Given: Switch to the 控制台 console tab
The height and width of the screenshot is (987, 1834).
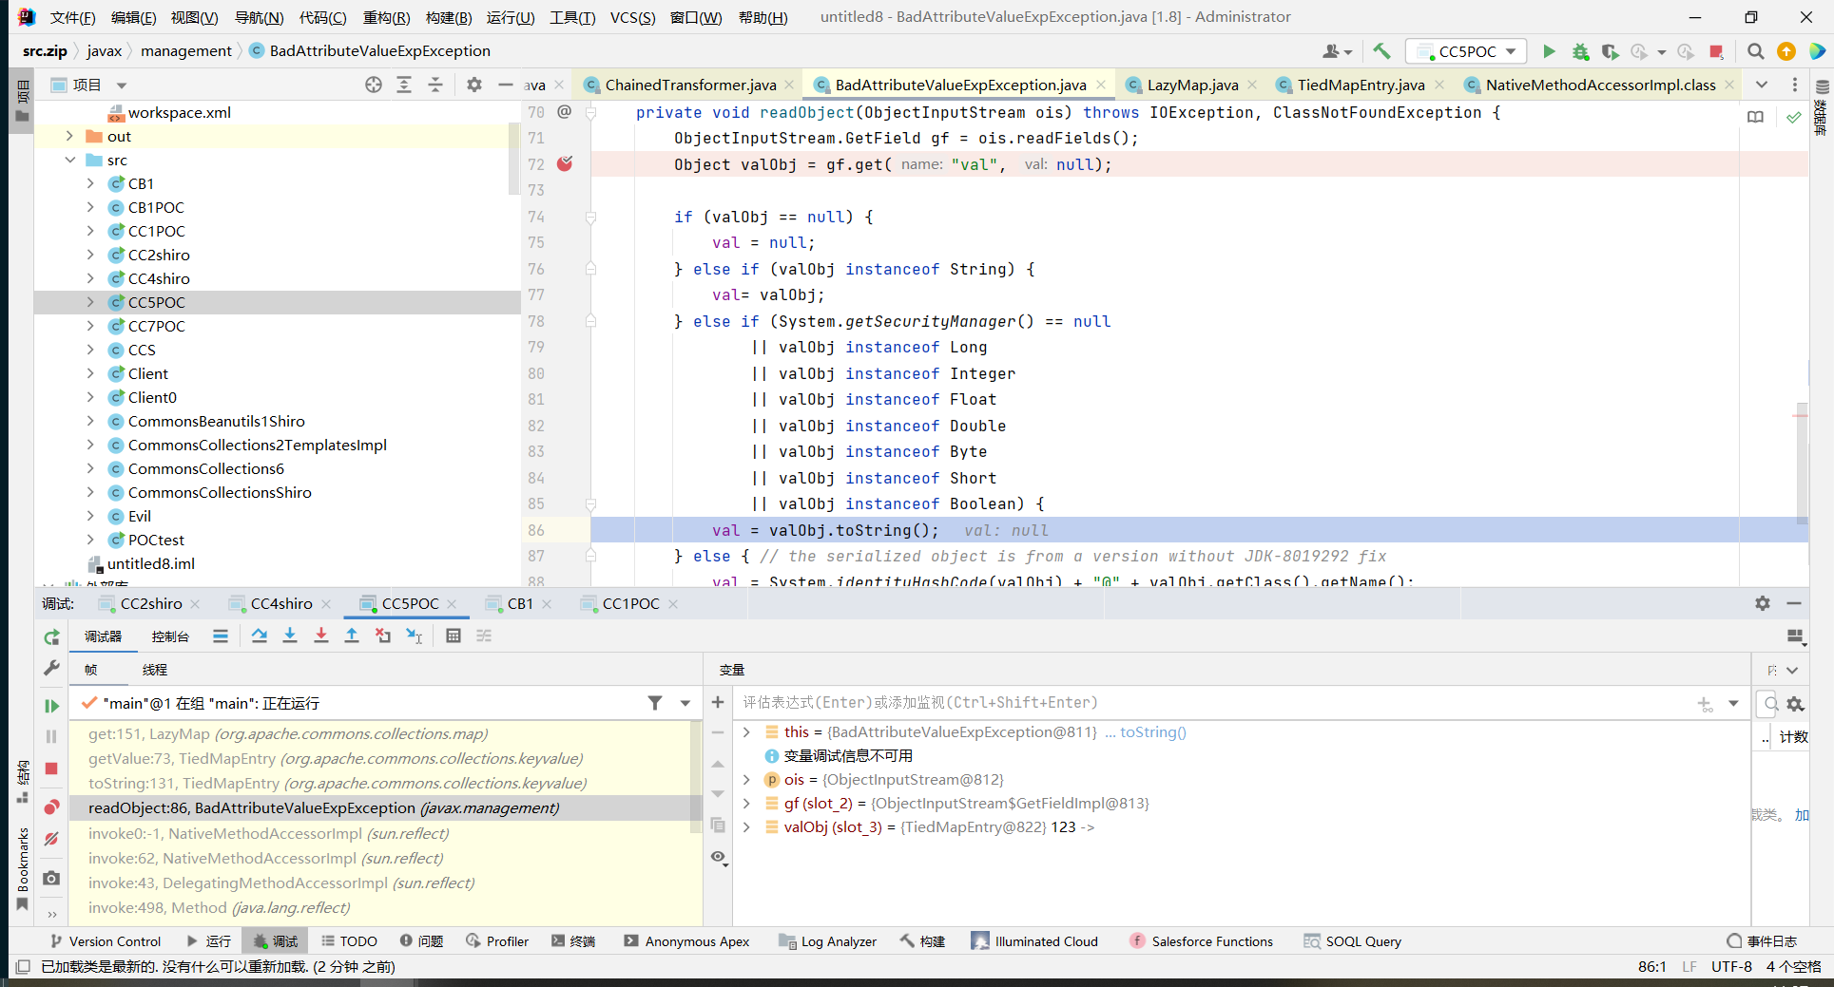Looking at the screenshot, I should click(x=170, y=636).
